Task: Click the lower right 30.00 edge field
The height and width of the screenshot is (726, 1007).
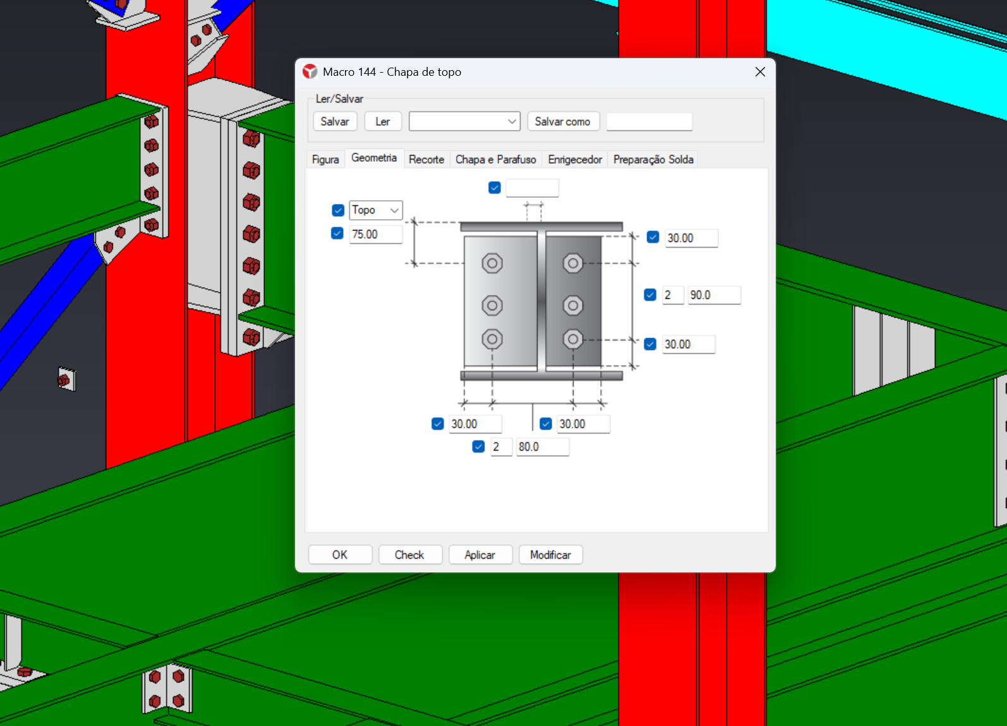Action: point(689,344)
